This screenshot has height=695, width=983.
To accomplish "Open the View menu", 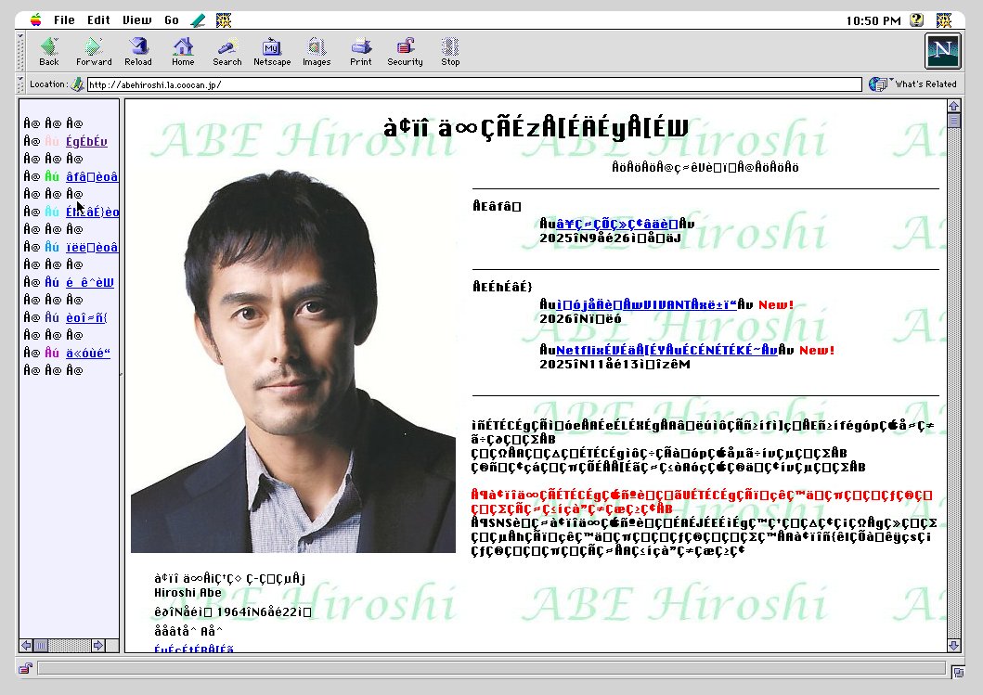I will 136,20.
